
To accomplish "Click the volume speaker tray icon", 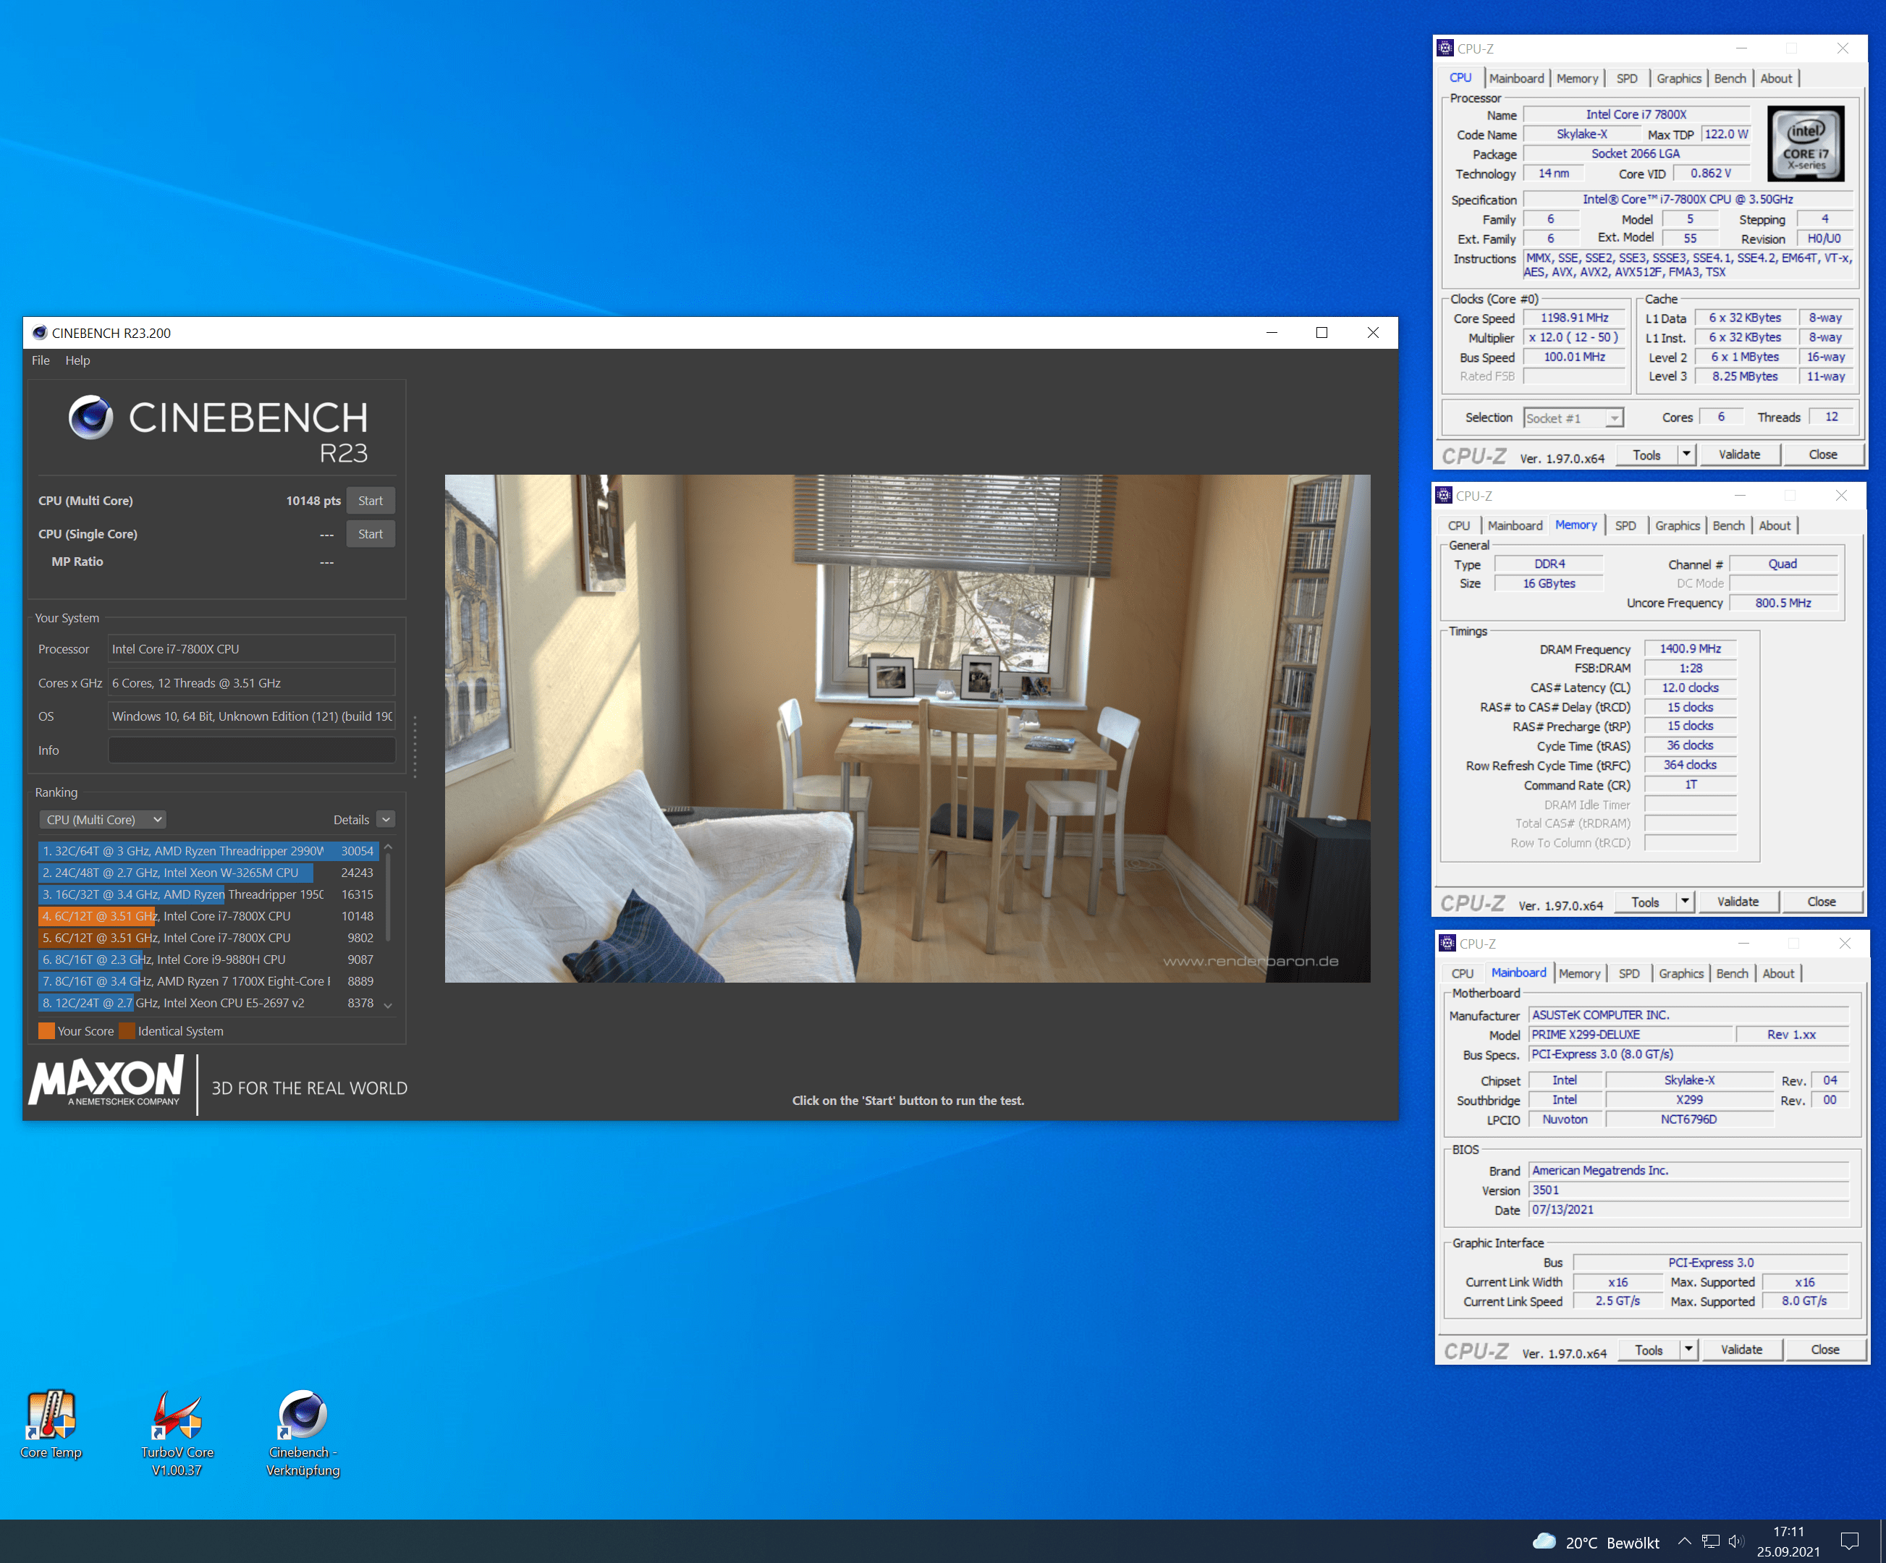I will point(1736,1541).
